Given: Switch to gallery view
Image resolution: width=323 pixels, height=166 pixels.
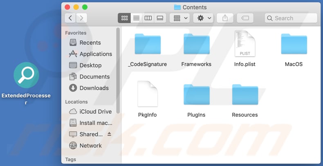Looking at the screenshot, I should pyautogui.click(x=160, y=18).
